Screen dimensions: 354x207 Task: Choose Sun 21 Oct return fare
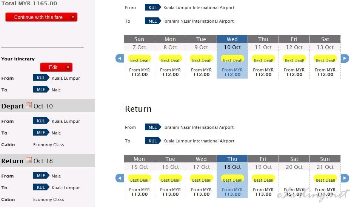click(325, 192)
